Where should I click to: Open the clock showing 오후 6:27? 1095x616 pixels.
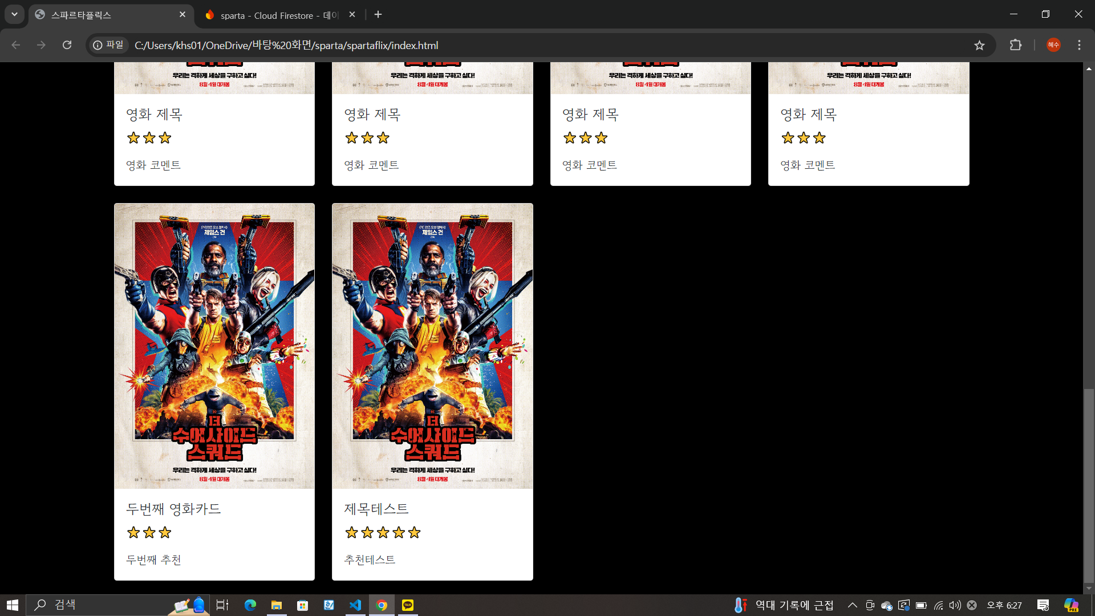pos(1004,605)
